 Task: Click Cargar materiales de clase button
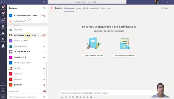click(x=93, y=55)
